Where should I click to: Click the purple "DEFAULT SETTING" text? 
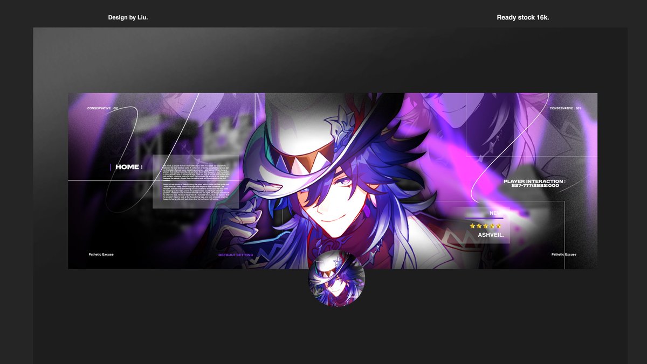(236, 254)
